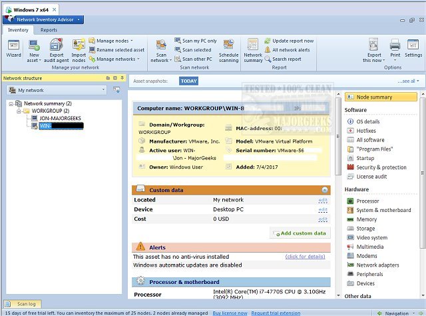This screenshot has height=316, width=426.
Task: Open the My network combo box
Action: (57, 90)
